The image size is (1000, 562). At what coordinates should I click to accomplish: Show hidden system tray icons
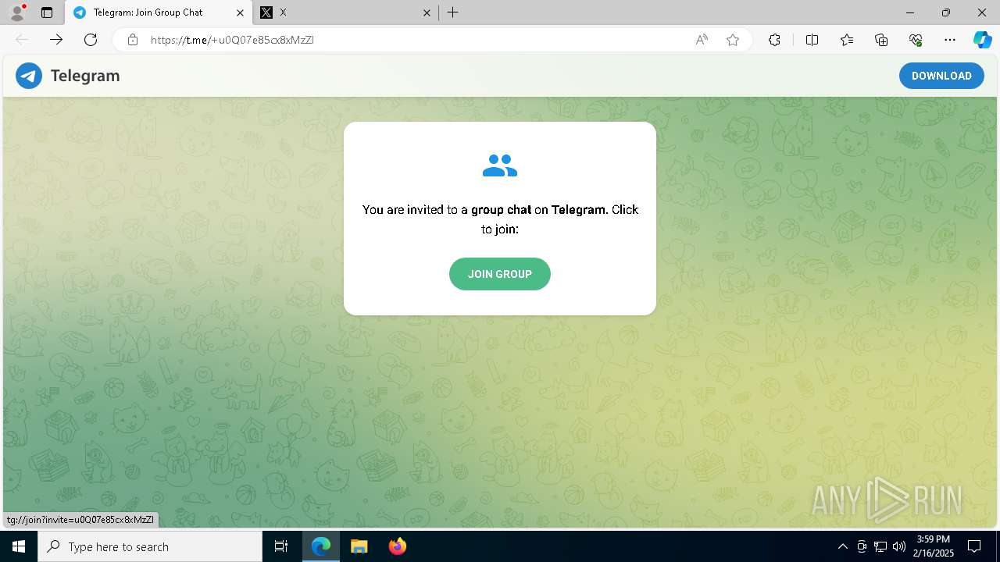[x=842, y=546]
